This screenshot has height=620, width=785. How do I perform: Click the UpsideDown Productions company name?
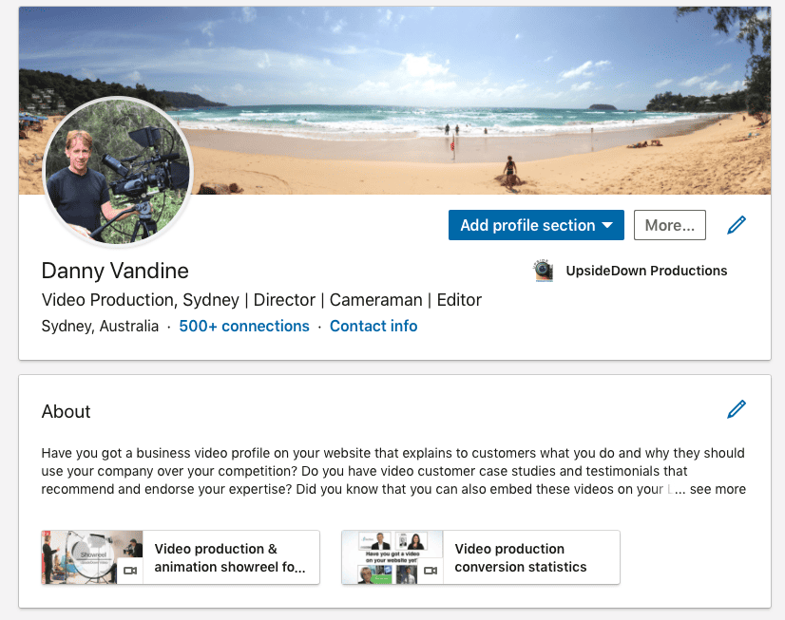click(646, 271)
